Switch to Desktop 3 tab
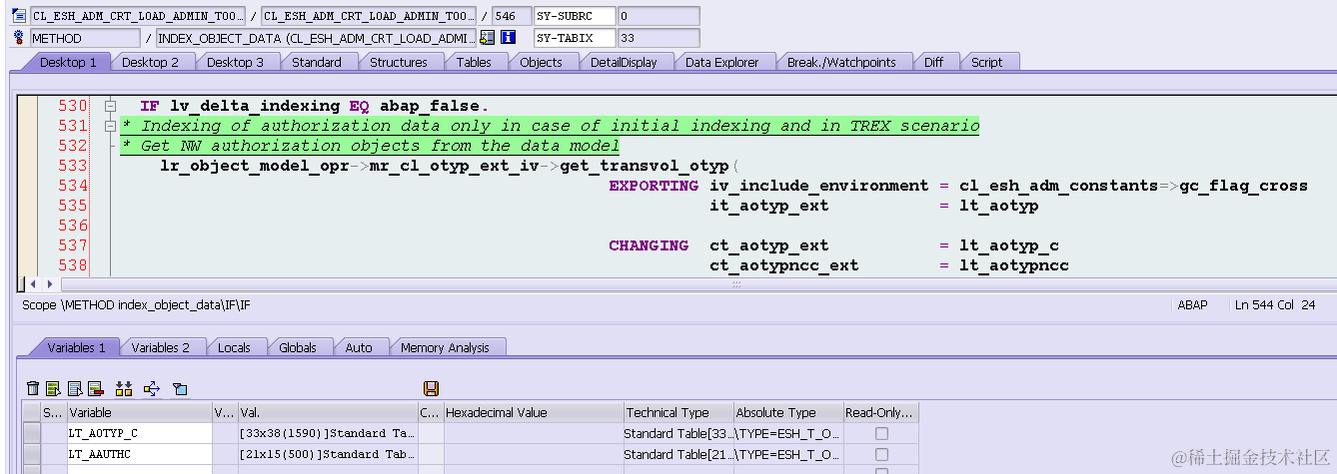 tap(236, 62)
